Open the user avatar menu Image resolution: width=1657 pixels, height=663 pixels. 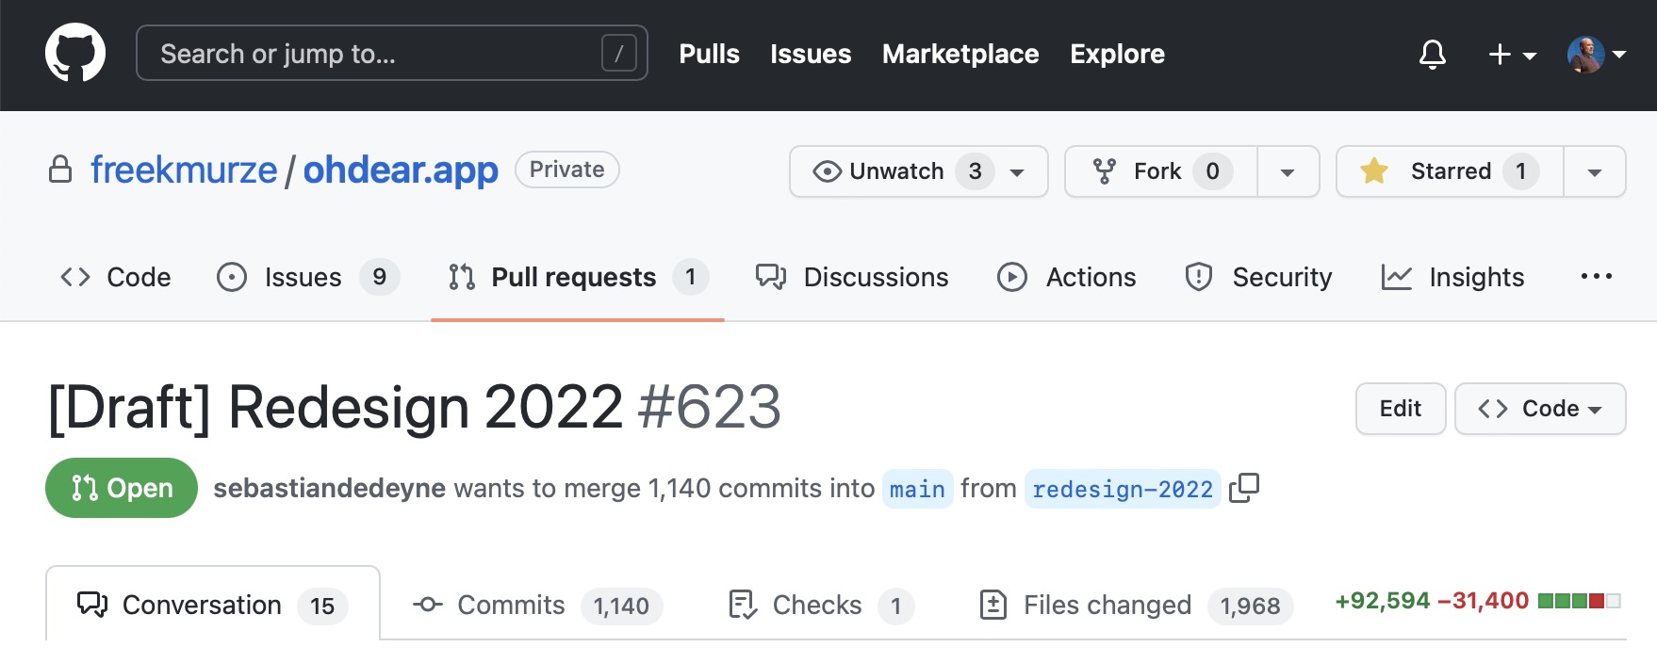click(1596, 55)
